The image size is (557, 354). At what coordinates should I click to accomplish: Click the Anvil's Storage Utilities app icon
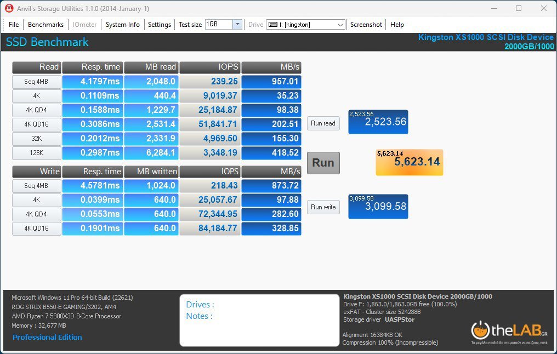pos(9,8)
